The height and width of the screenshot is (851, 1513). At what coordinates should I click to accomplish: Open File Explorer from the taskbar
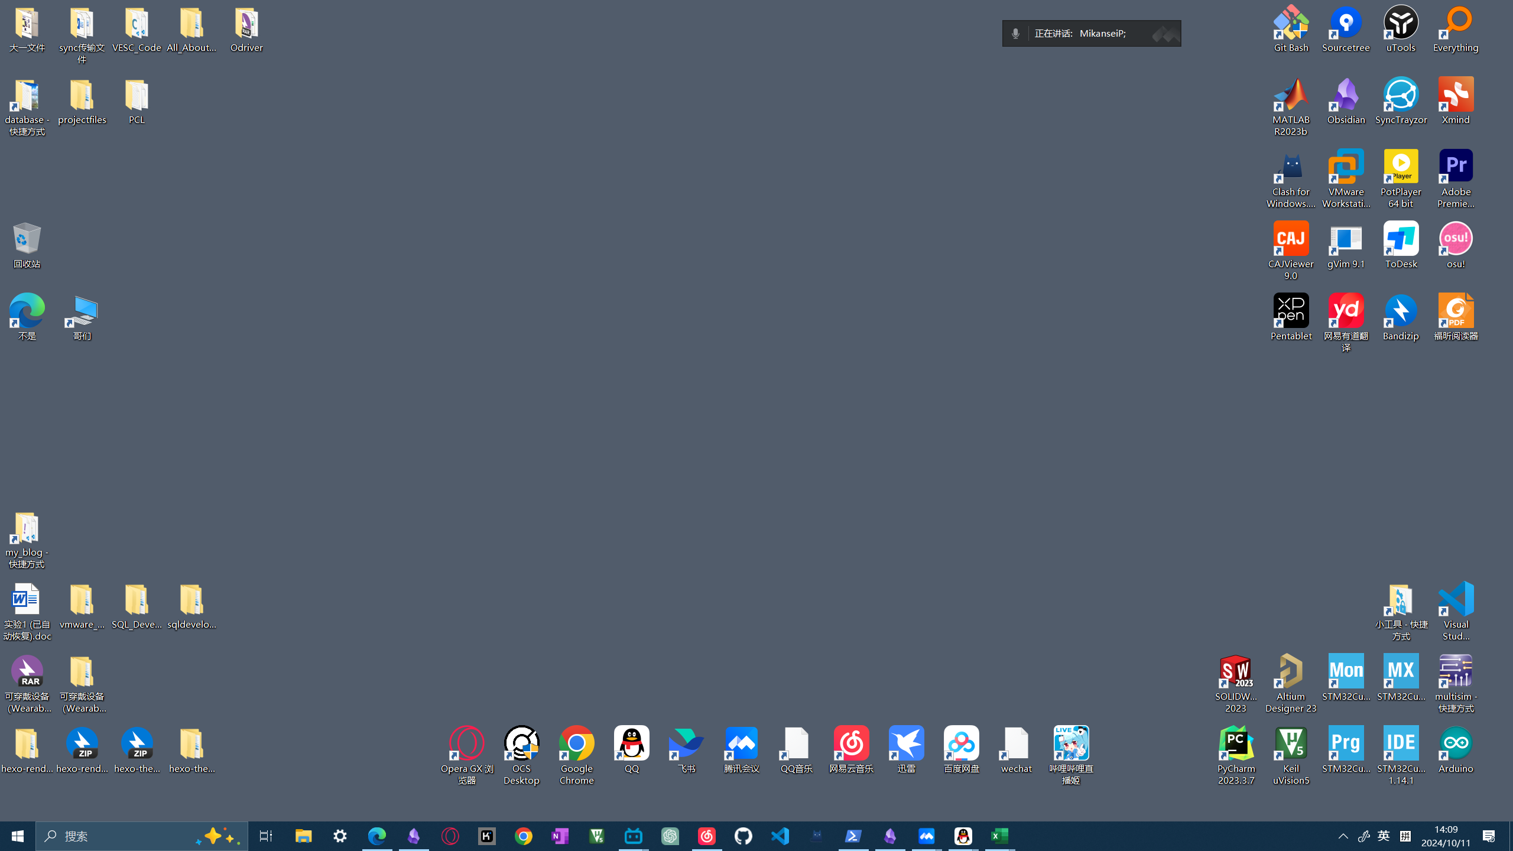click(304, 836)
